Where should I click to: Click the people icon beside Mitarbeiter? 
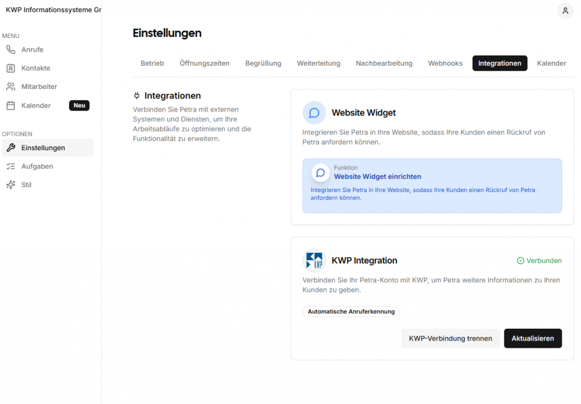coord(11,87)
